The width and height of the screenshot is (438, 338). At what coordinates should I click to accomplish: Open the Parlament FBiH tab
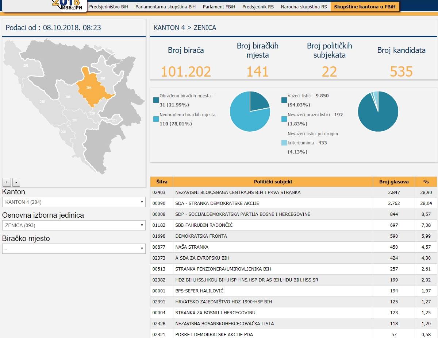(x=219, y=7)
